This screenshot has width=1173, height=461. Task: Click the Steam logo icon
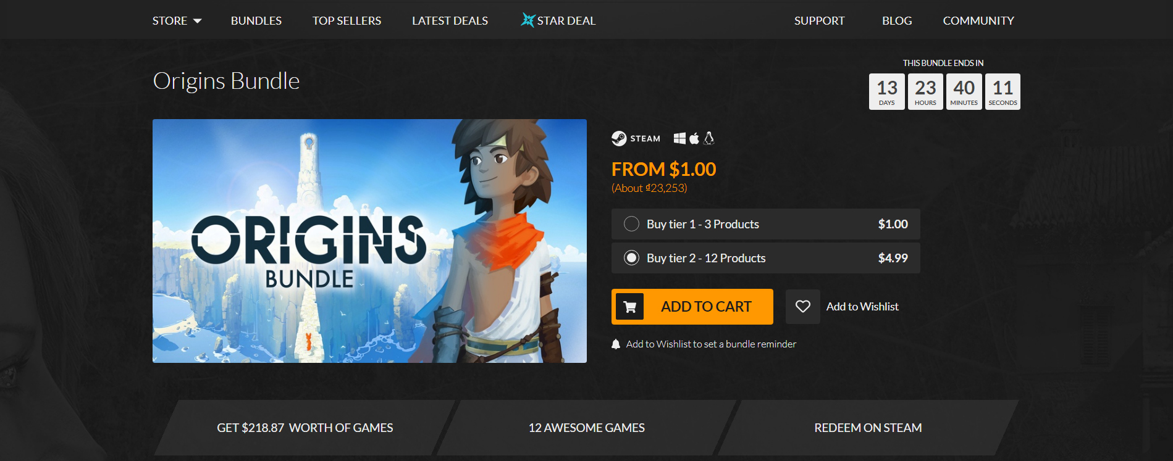tap(619, 138)
